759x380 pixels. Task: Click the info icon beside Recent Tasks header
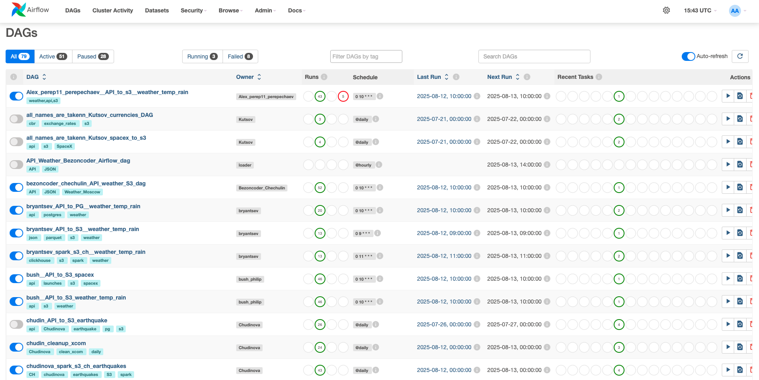[x=599, y=77]
